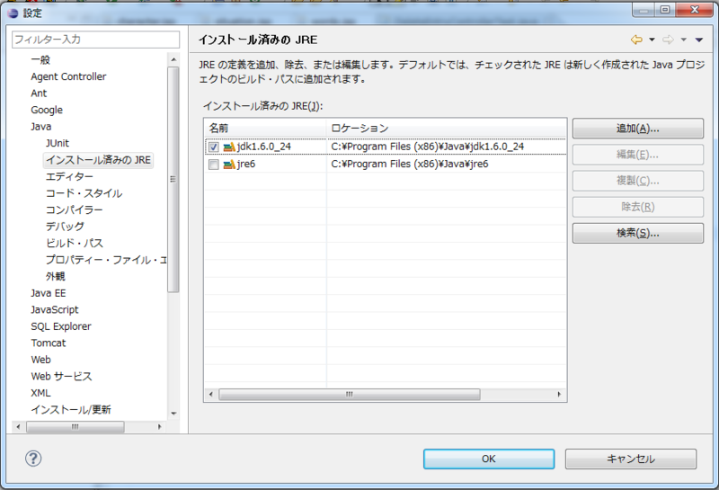
Task: Open the back history dropdown arrow
Action: pos(652,40)
